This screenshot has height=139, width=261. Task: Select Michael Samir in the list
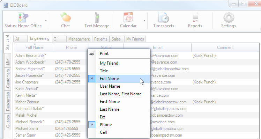(x=27, y=129)
